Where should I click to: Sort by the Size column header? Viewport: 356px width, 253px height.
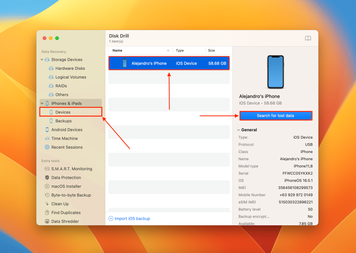click(212, 51)
